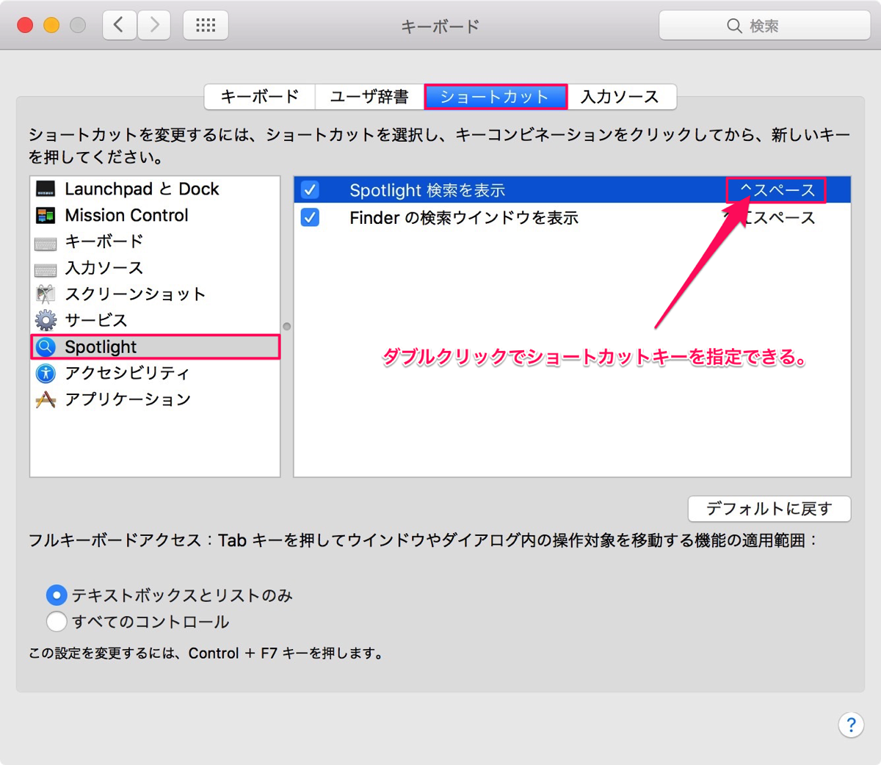The height and width of the screenshot is (765, 881).
Task: Open the 入力ソース tab
Action: (621, 97)
